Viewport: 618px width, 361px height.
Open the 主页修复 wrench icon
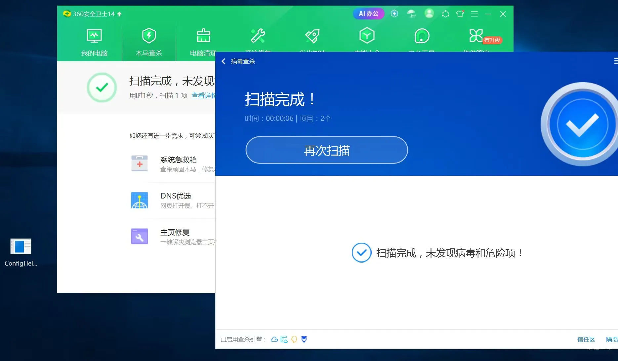(140, 236)
